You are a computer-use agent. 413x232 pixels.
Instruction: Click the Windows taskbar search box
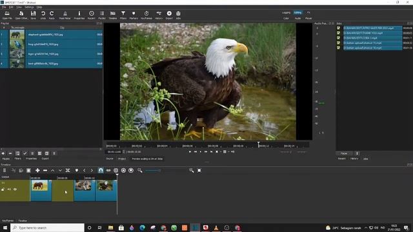coord(47,227)
